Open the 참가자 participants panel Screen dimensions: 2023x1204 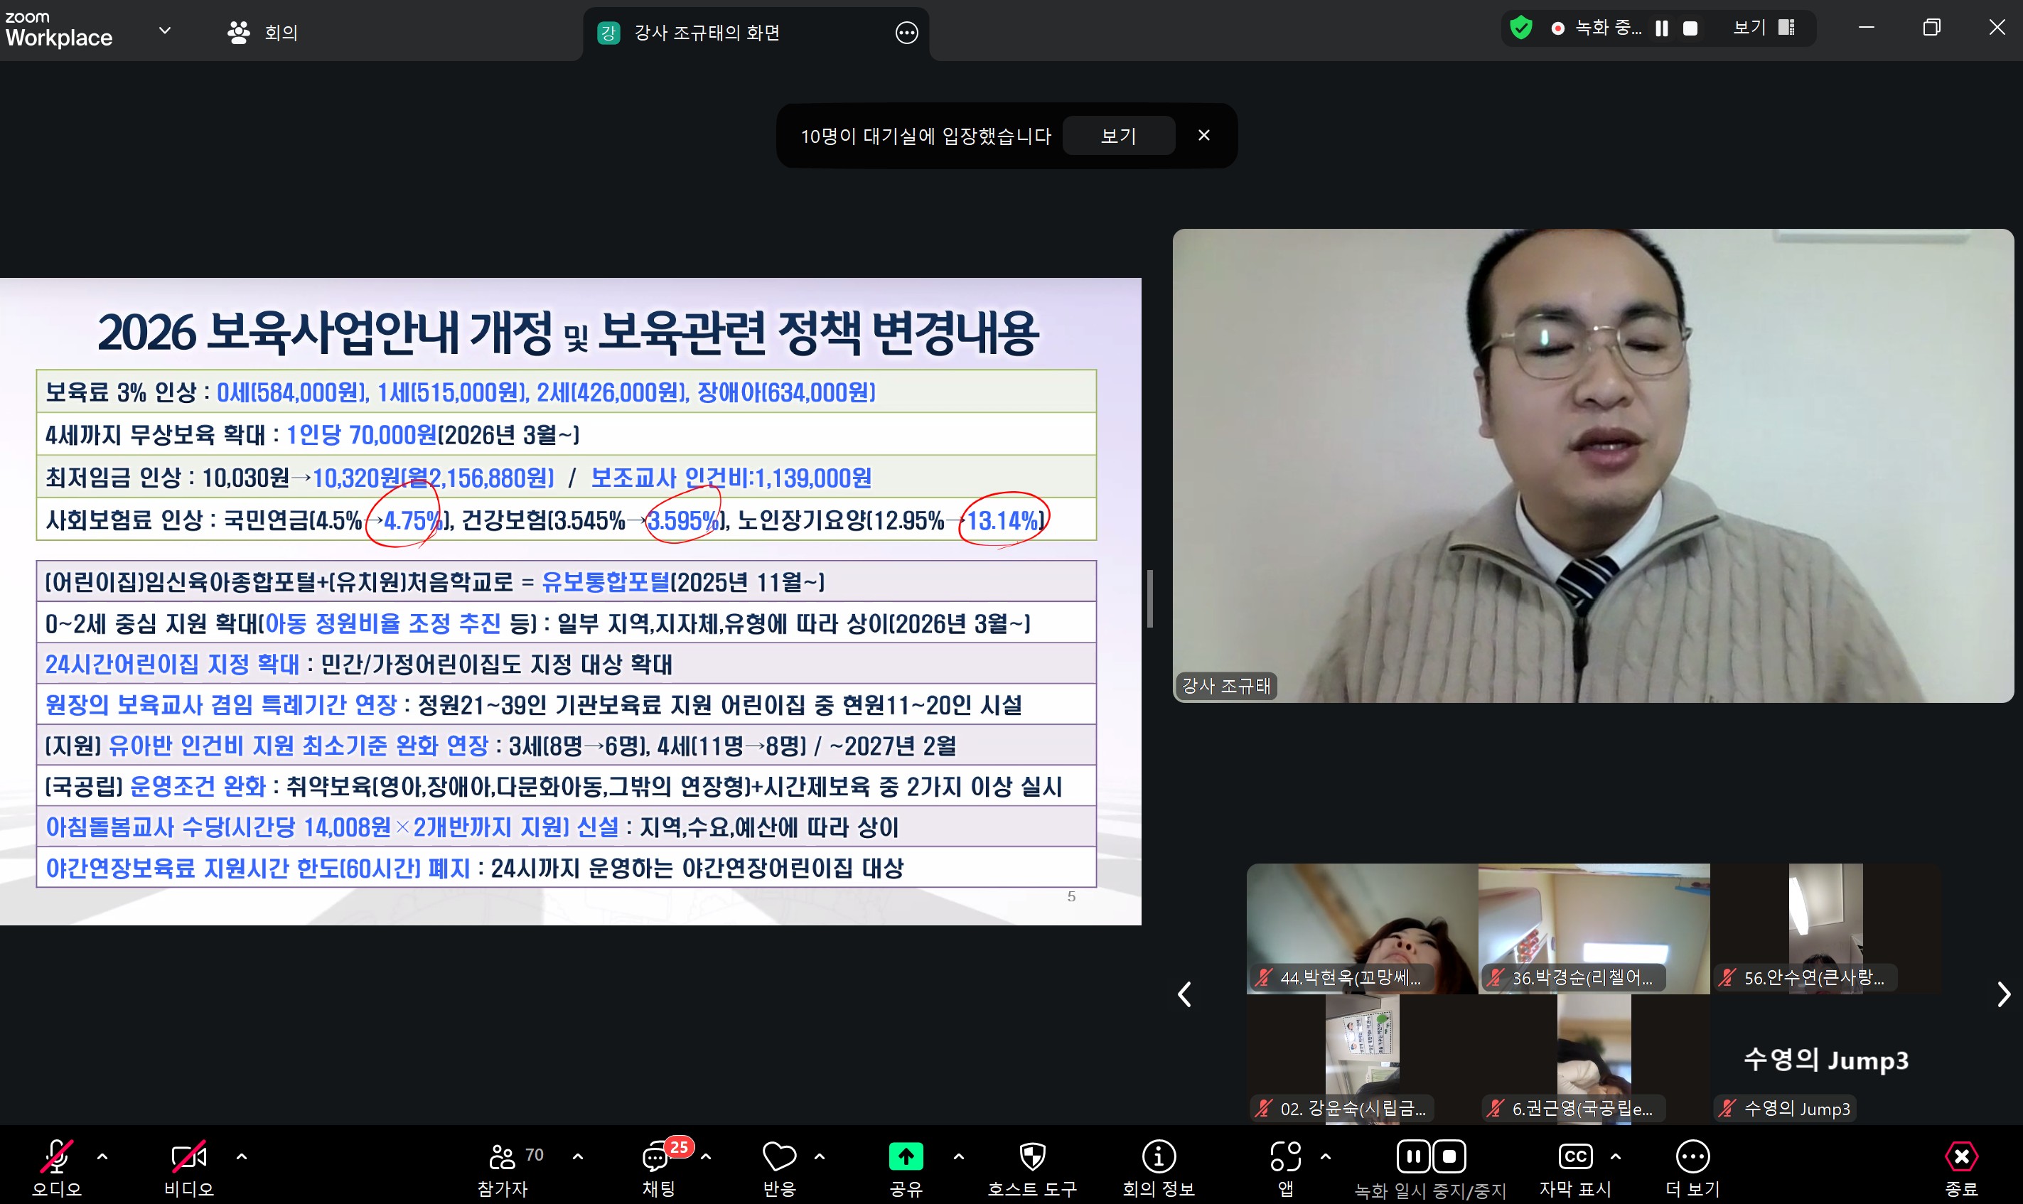(x=503, y=1164)
